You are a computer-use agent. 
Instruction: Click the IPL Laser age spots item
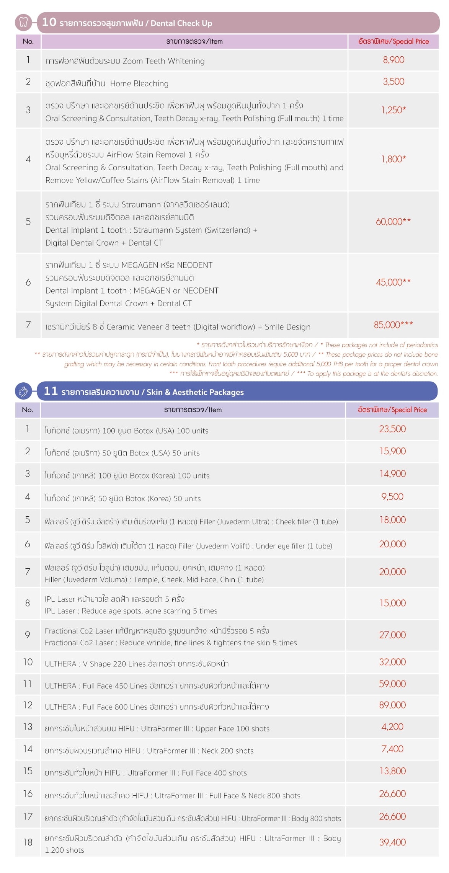point(131,605)
